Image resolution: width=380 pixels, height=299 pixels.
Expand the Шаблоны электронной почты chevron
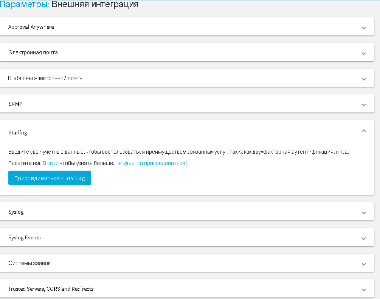pyautogui.click(x=363, y=79)
